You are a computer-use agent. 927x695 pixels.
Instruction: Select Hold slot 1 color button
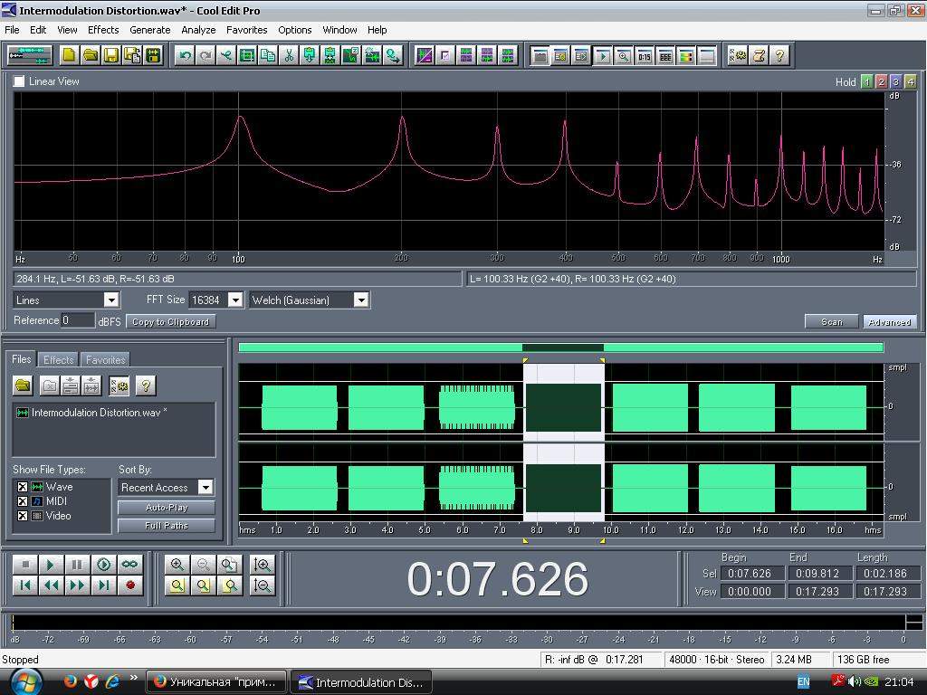[x=866, y=81]
